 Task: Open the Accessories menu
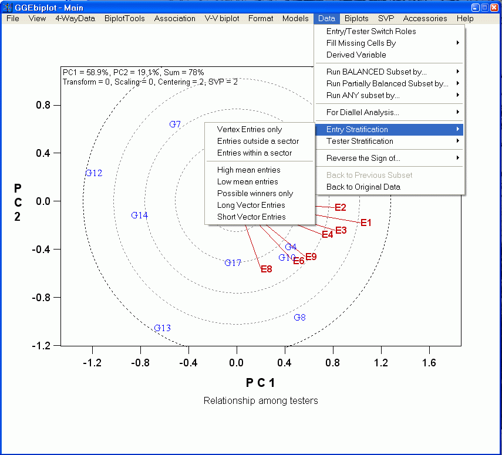(x=425, y=18)
